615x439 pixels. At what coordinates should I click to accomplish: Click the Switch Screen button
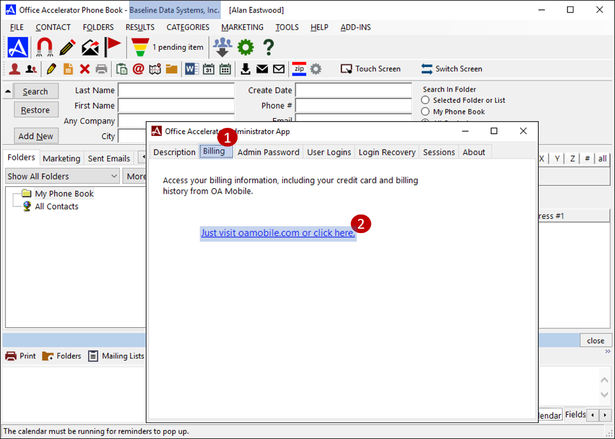pos(451,69)
